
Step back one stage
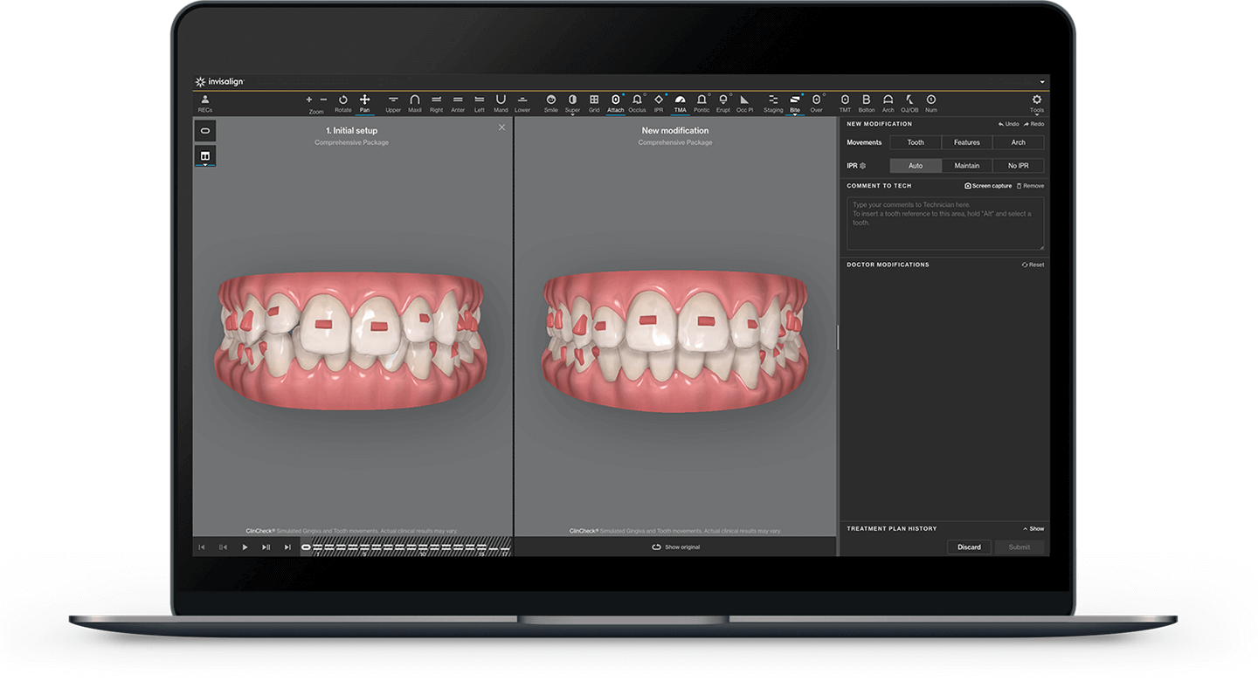point(223,547)
